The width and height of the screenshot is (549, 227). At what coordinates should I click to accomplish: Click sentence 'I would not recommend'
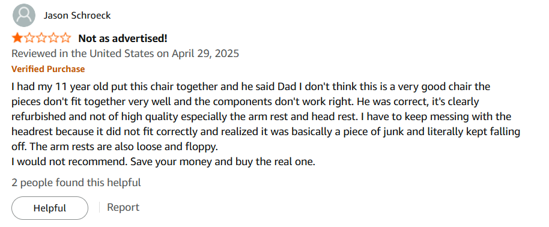67,162
